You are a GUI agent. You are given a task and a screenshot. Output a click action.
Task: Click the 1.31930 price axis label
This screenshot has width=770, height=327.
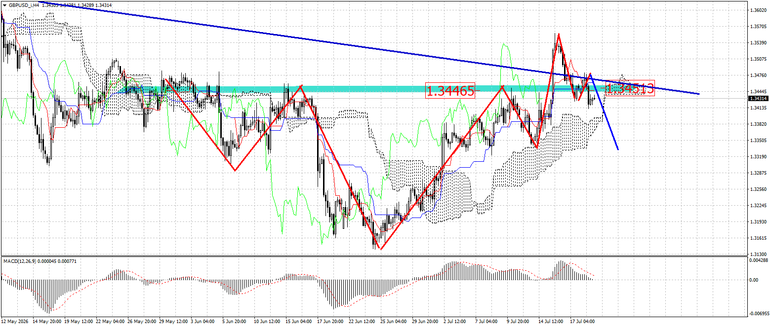(758, 222)
